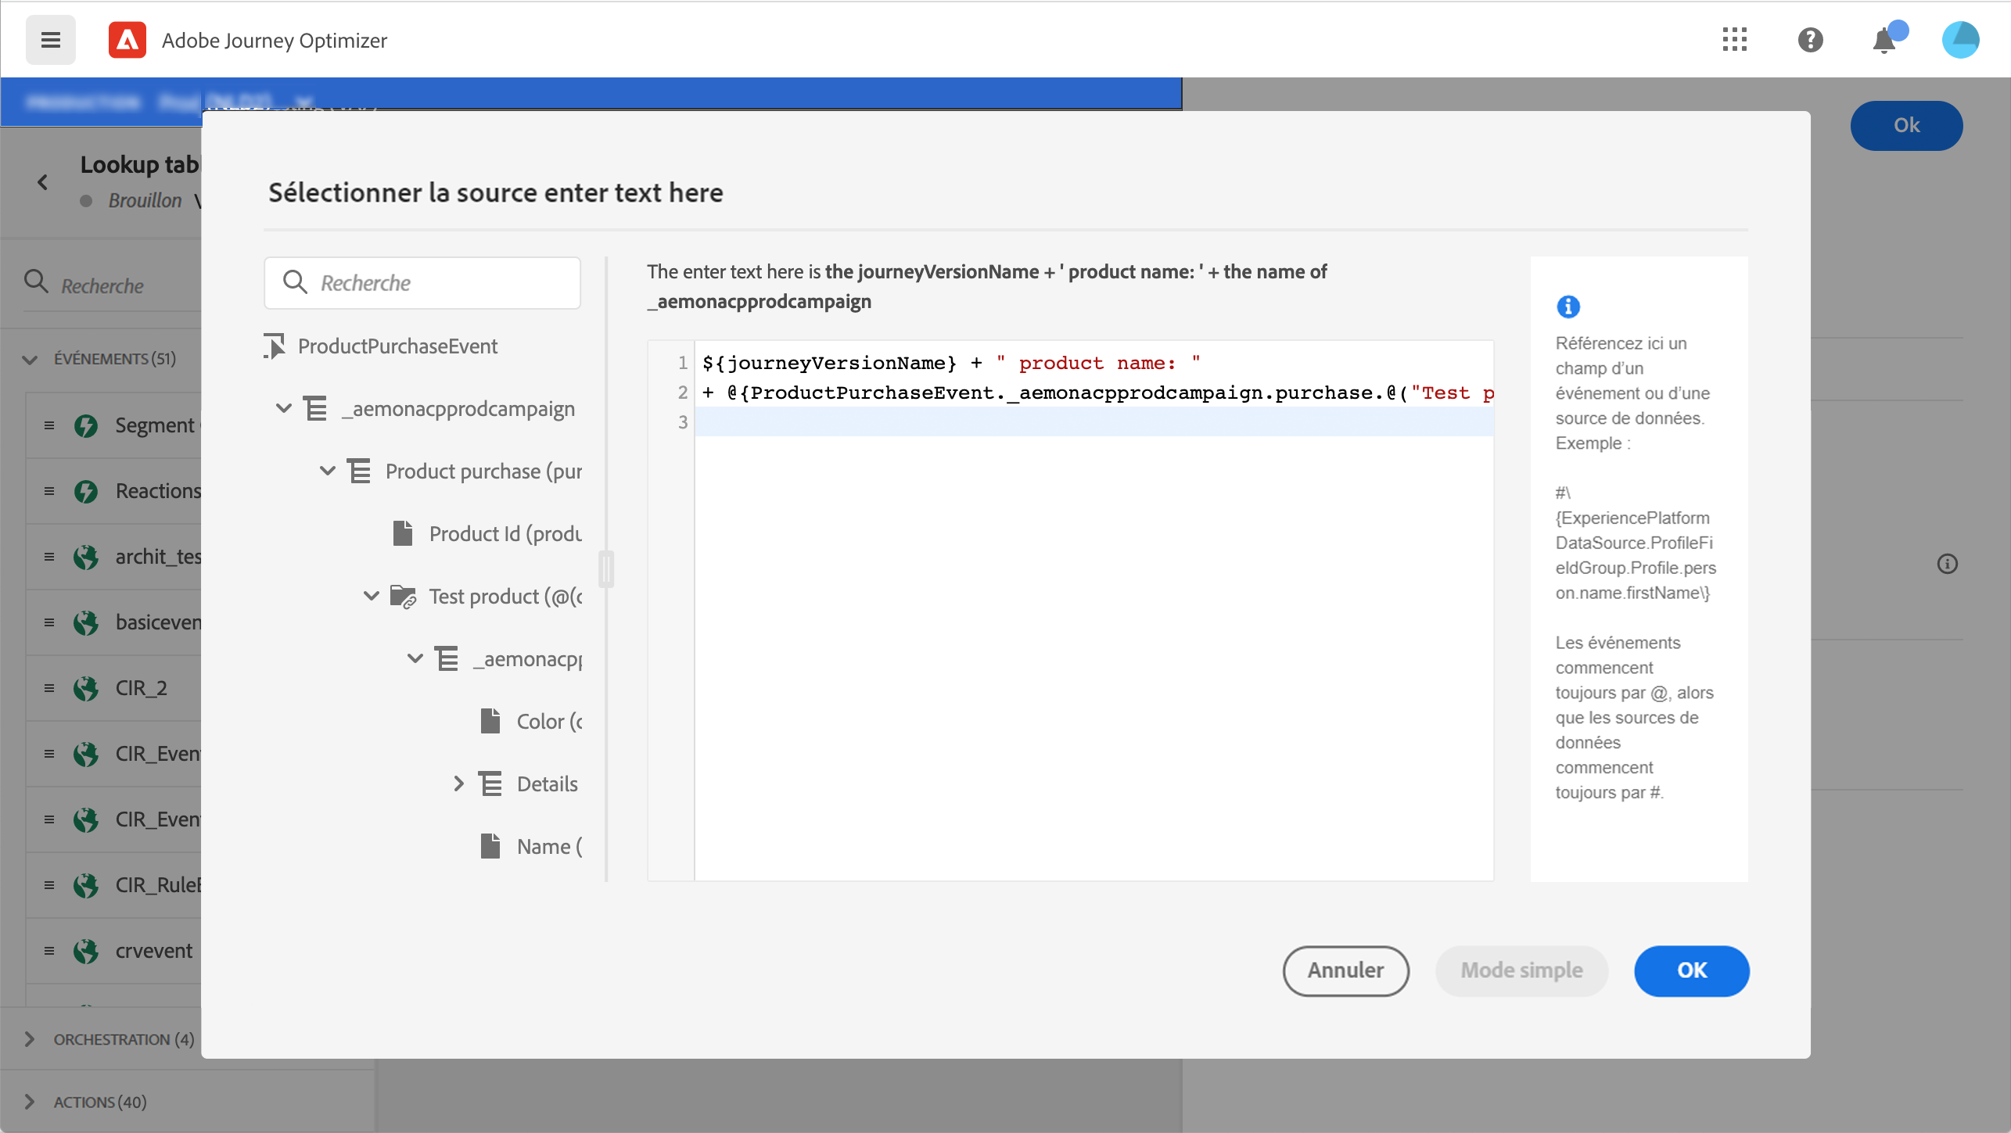Confirm with the dialog OK button
Image resolution: width=2011 pixels, height=1133 pixels.
[x=1691, y=970]
